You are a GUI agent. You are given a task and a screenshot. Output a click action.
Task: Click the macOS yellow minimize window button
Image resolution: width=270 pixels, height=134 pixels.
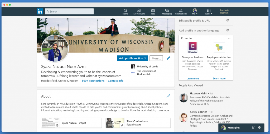(7, 5)
